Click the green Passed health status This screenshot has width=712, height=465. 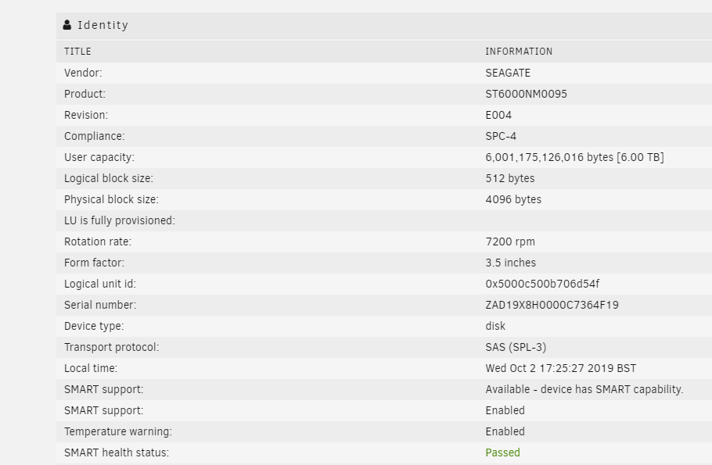pos(502,452)
